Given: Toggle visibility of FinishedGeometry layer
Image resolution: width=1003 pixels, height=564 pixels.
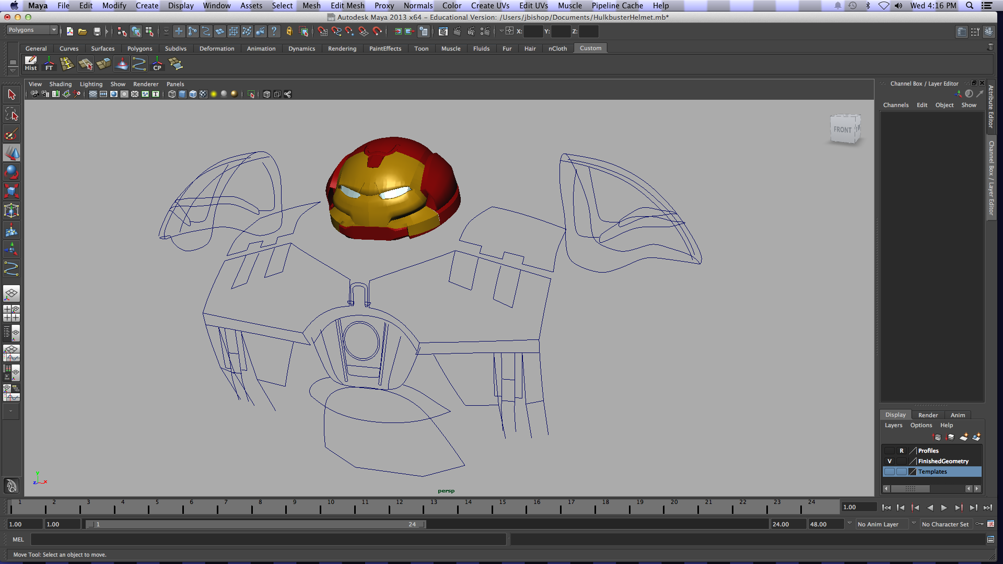Looking at the screenshot, I should (x=889, y=461).
